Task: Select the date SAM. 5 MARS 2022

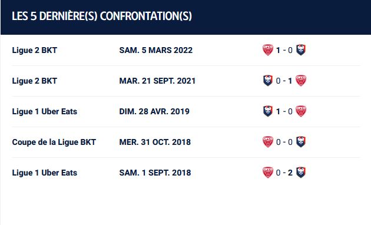Action: coord(155,50)
